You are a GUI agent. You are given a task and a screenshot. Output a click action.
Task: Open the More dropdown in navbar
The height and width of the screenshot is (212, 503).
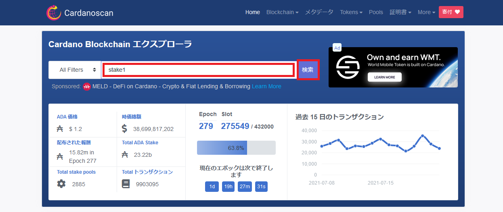426,12
